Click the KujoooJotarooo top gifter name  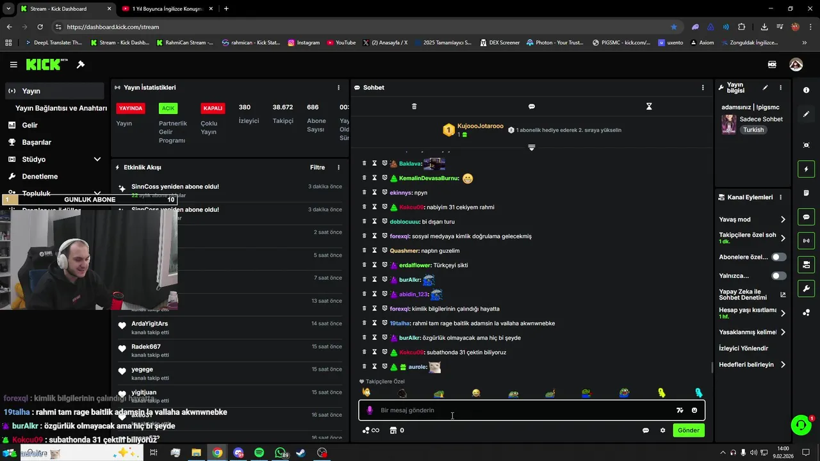(x=480, y=126)
